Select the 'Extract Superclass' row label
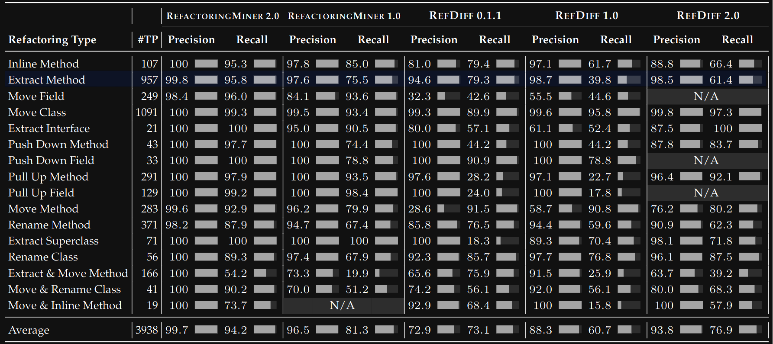Viewport: 773px width, 344px height. click(53, 241)
